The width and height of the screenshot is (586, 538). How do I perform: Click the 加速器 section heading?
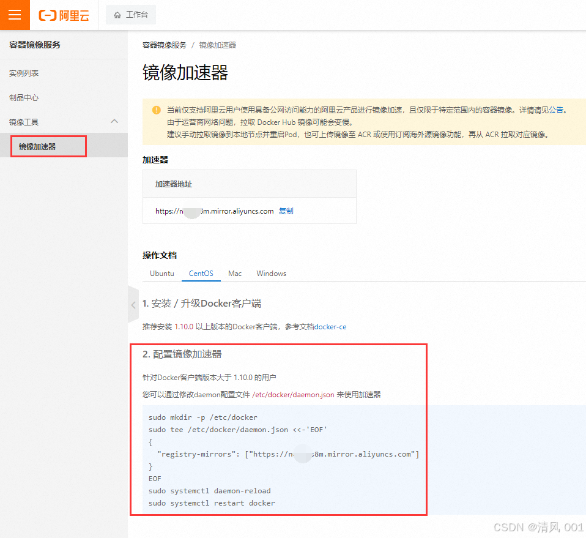(155, 160)
